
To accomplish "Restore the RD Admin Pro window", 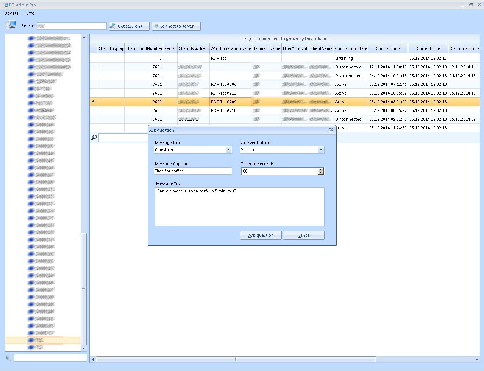I will pos(471,5).
